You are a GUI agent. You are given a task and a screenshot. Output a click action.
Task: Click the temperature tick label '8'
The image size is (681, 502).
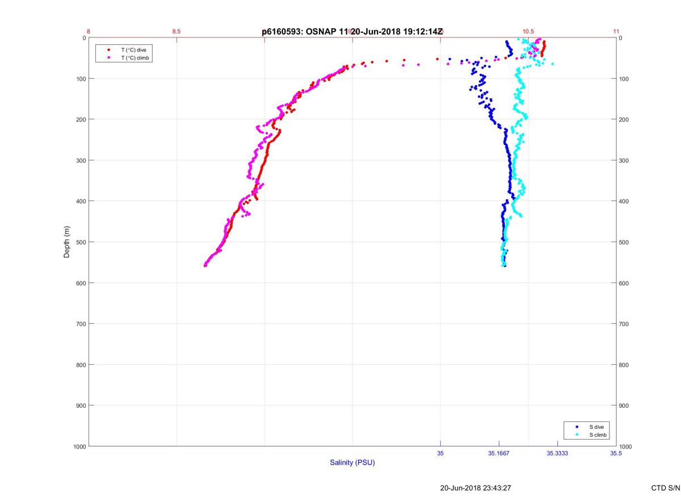pos(89,31)
